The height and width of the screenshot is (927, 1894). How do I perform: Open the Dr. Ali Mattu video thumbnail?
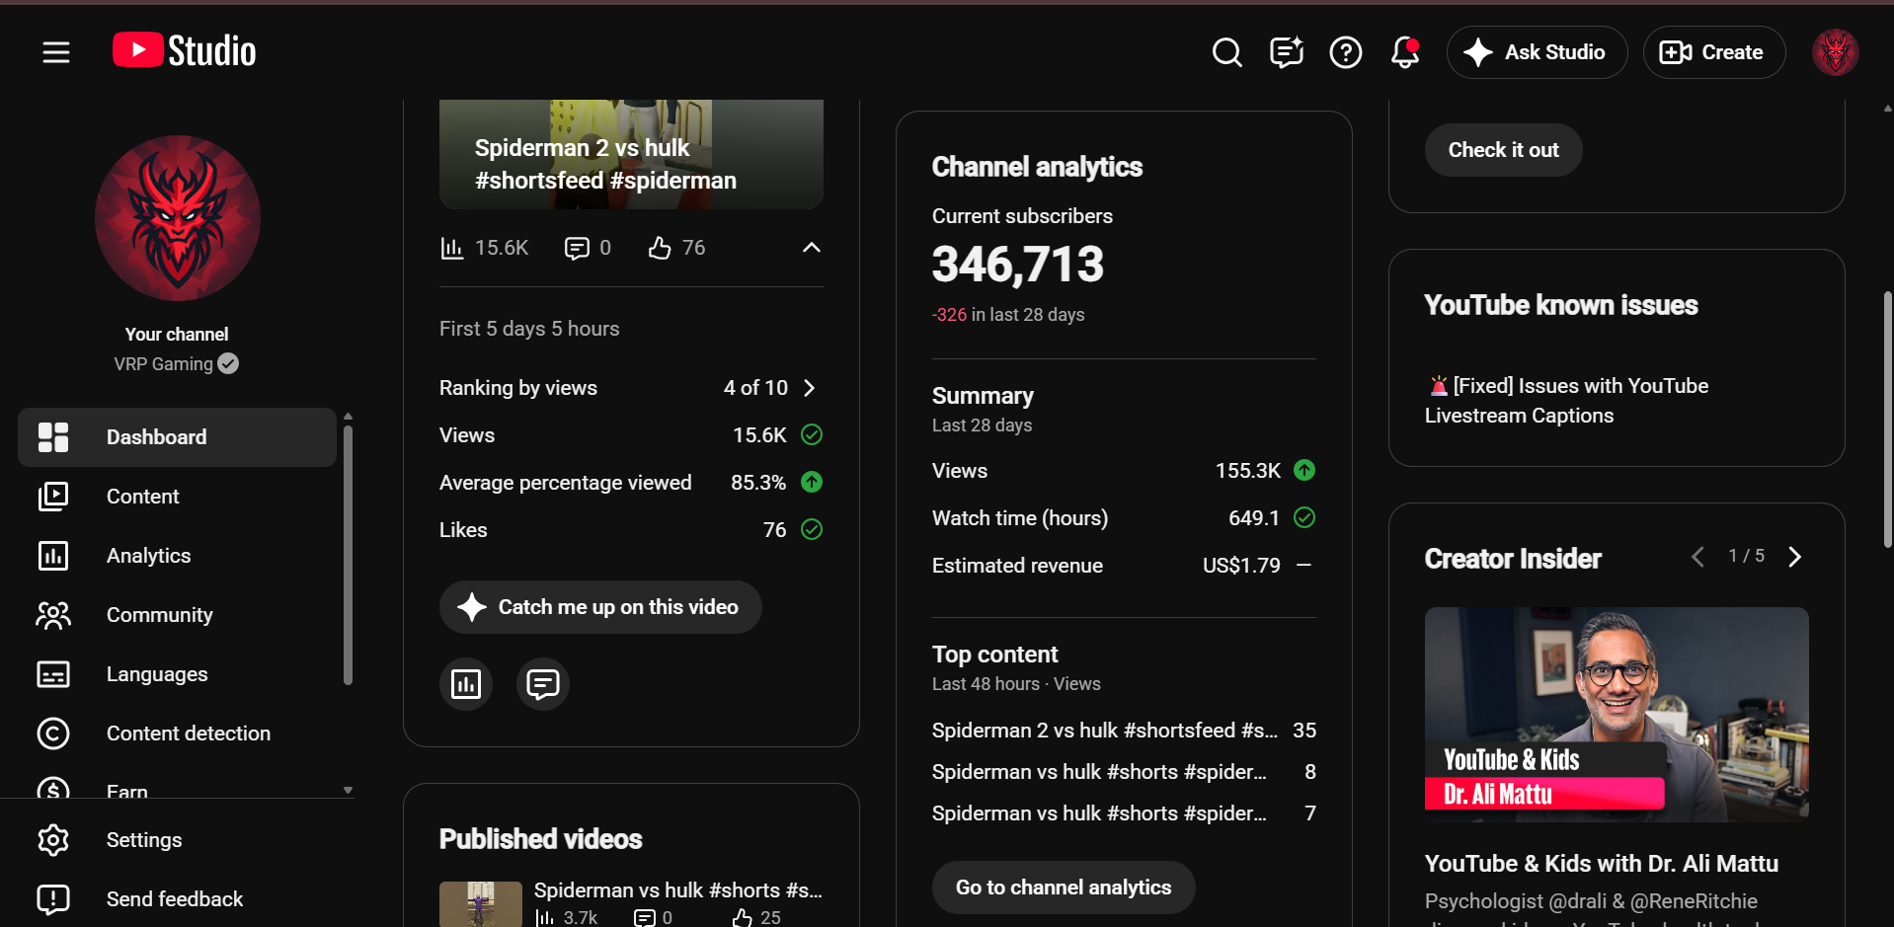coord(1617,715)
